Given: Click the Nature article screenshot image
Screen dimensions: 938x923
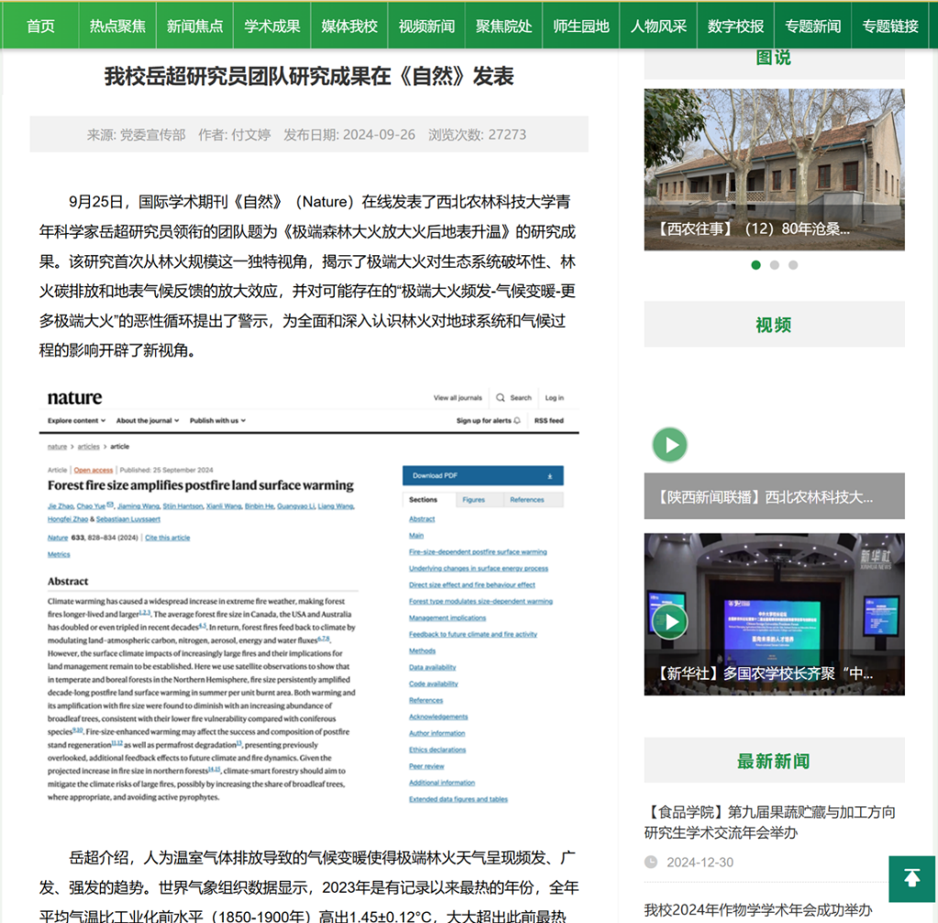Looking at the screenshot, I should (x=309, y=596).
